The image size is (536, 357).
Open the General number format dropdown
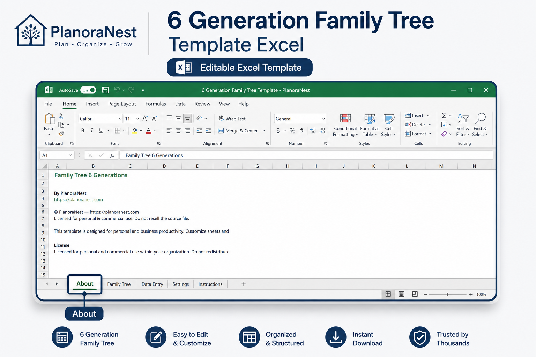coord(323,119)
